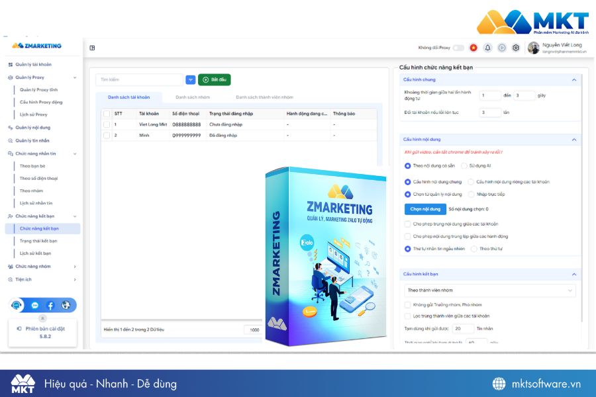Click the sidebar collapse panel icon

[92, 48]
